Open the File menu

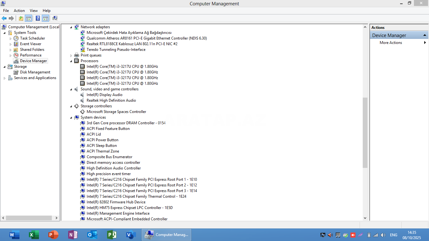(6, 11)
